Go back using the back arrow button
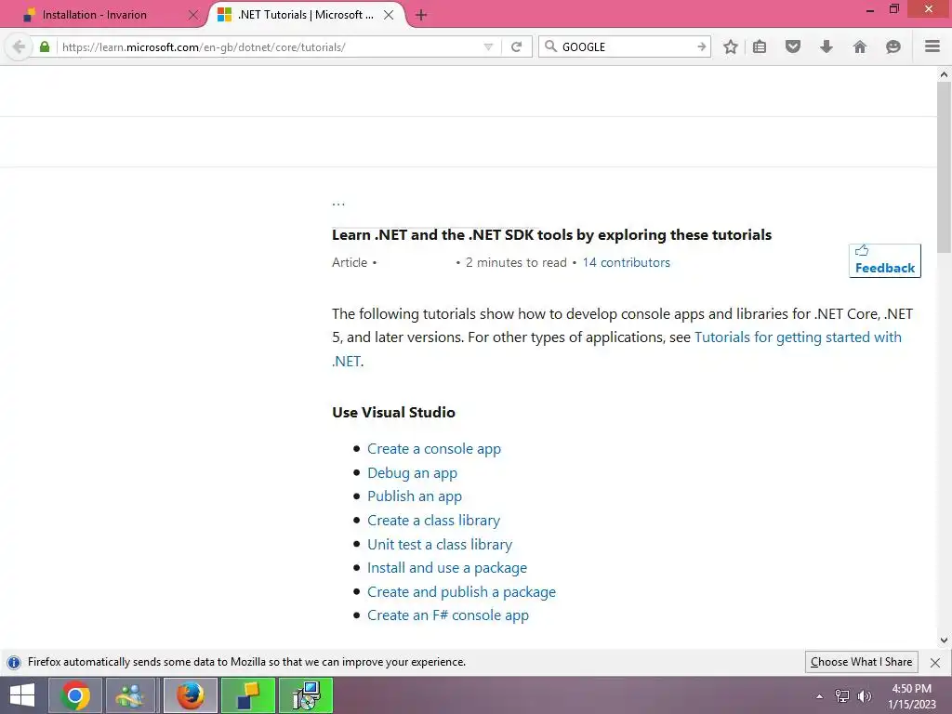Screen dimensions: 952x714 [x=19, y=46]
